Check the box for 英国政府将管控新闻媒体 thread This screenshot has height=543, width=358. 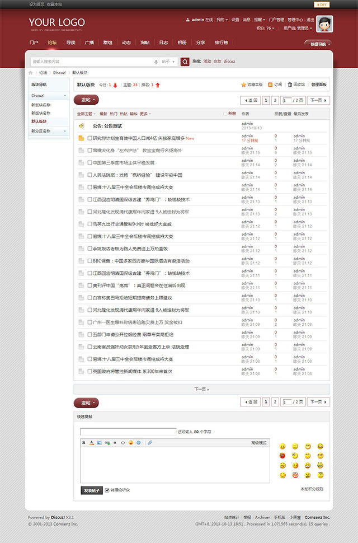pyautogui.click(x=89, y=372)
